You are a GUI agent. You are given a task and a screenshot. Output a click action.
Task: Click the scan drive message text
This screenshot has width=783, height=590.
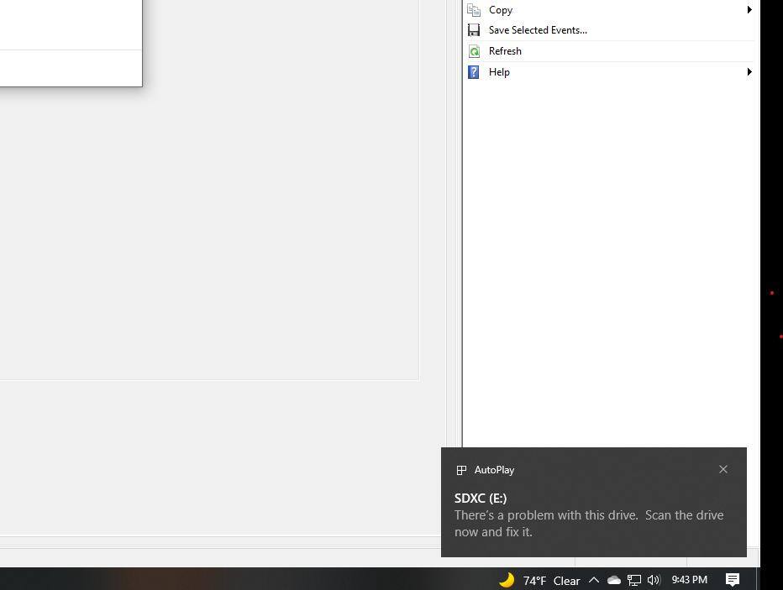pyautogui.click(x=588, y=523)
